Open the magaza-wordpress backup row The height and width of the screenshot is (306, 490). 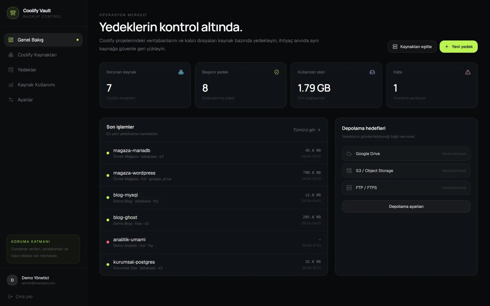pyautogui.click(x=213, y=176)
